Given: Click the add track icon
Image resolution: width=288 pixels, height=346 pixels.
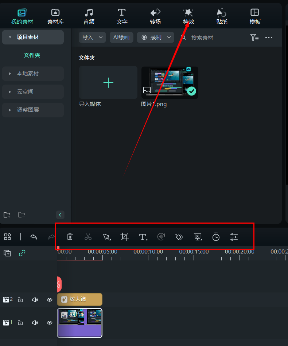Looking at the screenshot, I should (7, 253).
